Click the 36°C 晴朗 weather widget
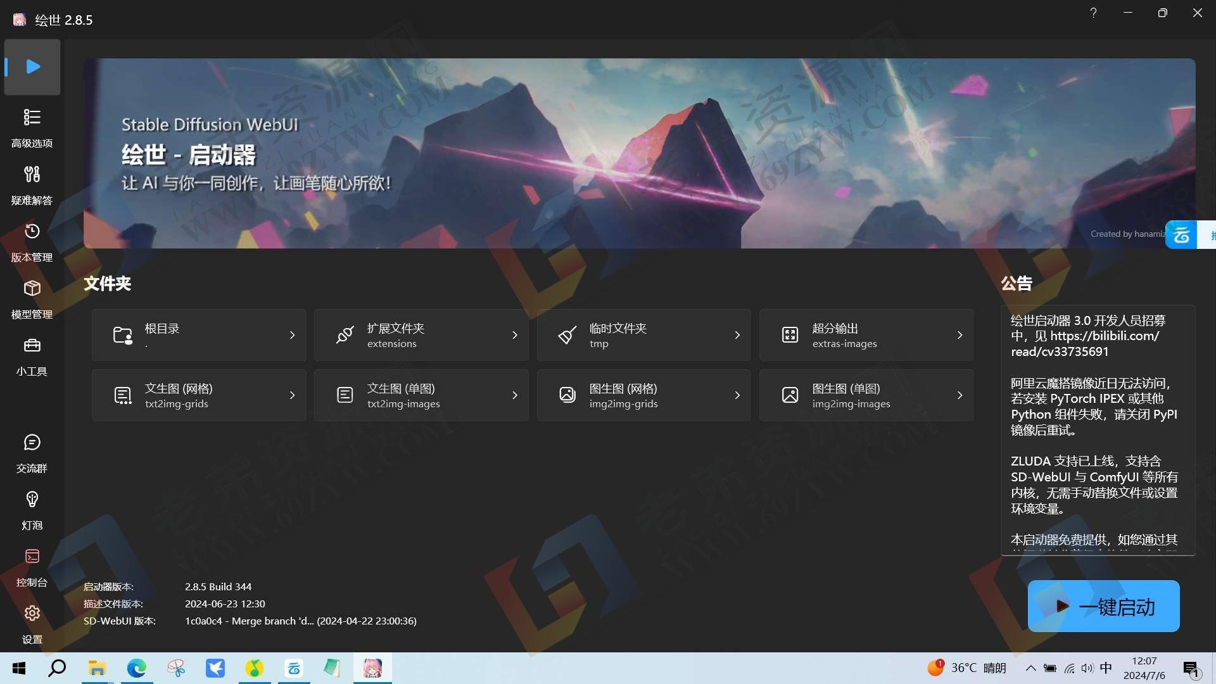1216x684 pixels. tap(966, 668)
